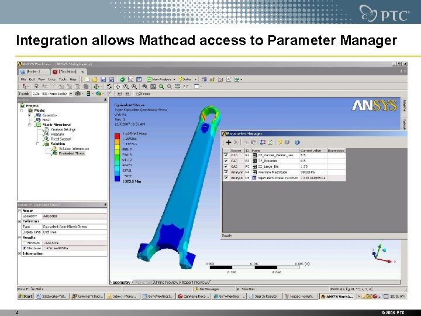Click the selection cursor tool icon
The width and height of the screenshot is (421, 316).
tap(25, 87)
